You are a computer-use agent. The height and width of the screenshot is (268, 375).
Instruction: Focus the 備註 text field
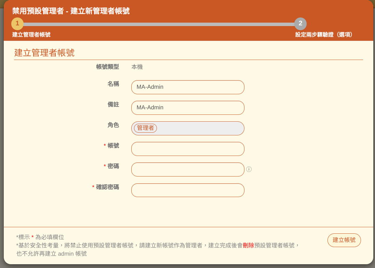click(188, 108)
